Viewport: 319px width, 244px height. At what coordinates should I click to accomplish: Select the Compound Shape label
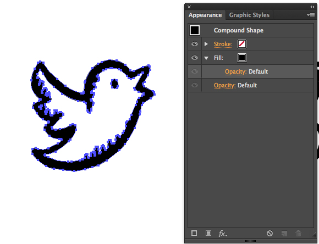click(239, 31)
